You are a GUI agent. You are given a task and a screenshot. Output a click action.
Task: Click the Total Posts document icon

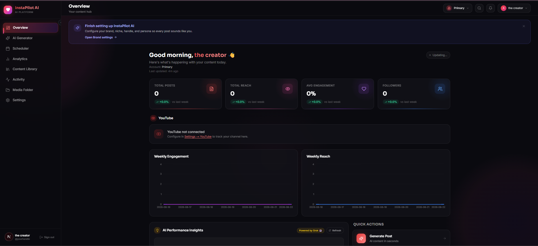[211, 89]
